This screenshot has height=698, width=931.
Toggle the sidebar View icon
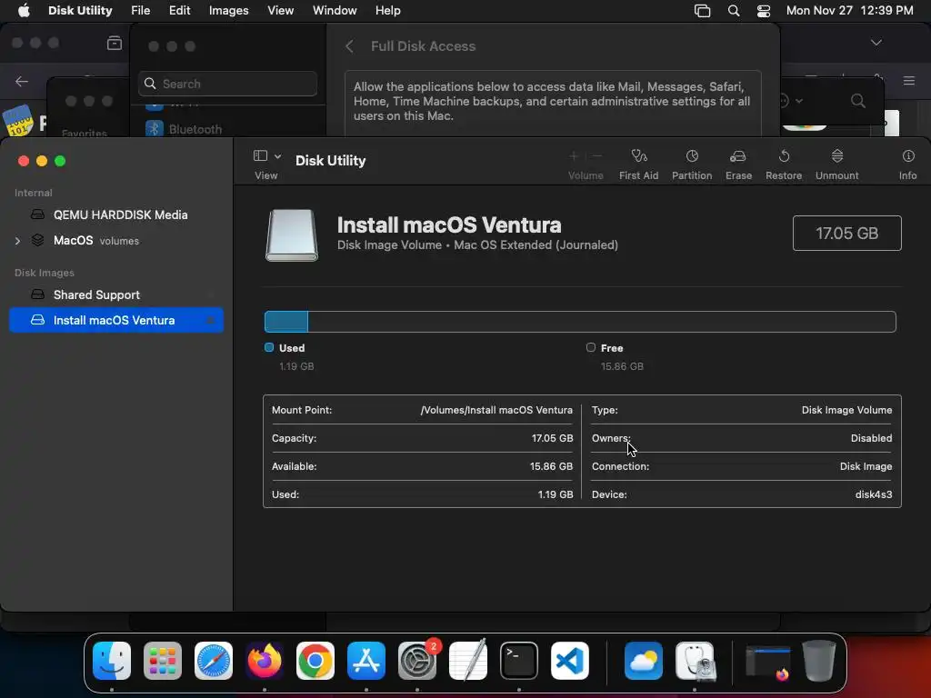point(260,156)
